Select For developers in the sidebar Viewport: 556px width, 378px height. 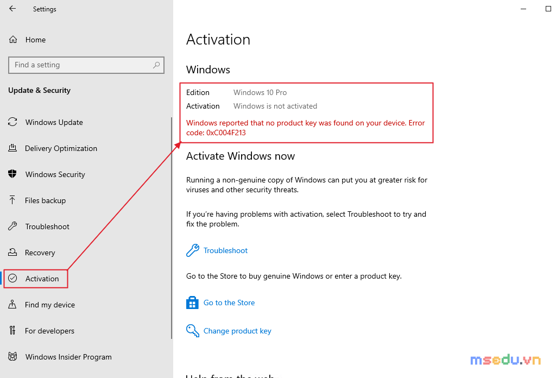49,331
